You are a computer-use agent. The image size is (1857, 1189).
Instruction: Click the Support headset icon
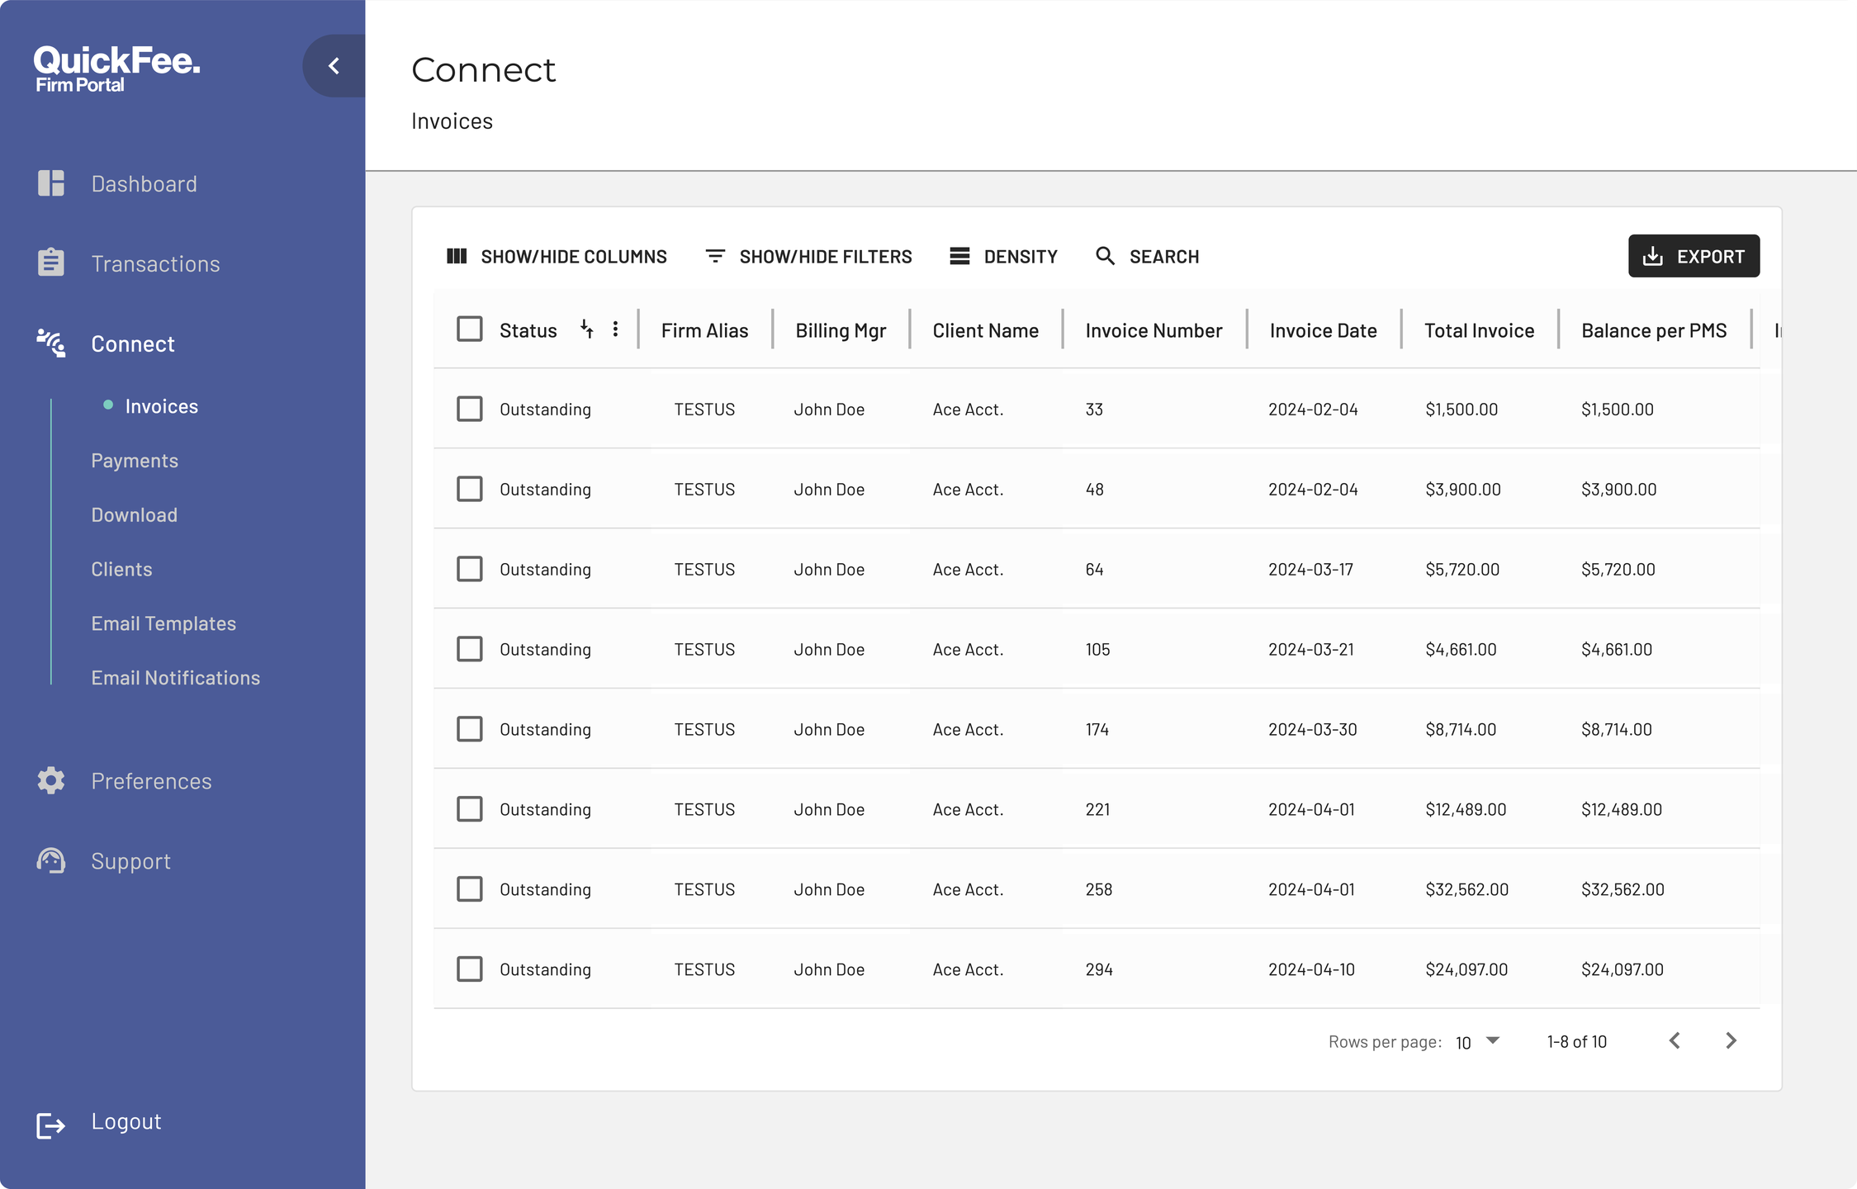(x=50, y=860)
